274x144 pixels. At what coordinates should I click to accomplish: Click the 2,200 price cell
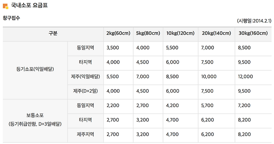(x=118, y=105)
